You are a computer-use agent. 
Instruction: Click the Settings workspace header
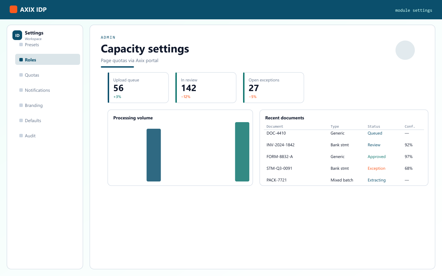(34, 33)
